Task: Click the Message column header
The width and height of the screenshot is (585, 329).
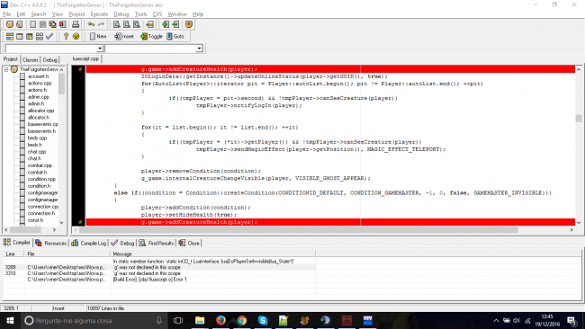Action: point(213,253)
